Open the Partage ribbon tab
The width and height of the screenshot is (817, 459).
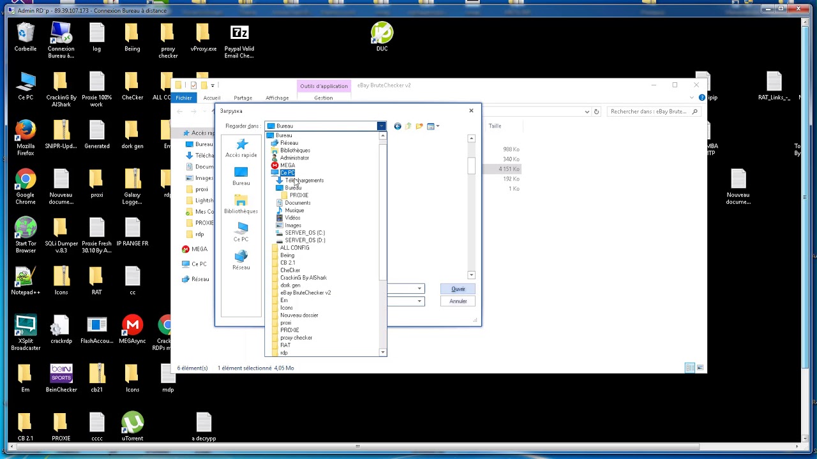[243, 98]
